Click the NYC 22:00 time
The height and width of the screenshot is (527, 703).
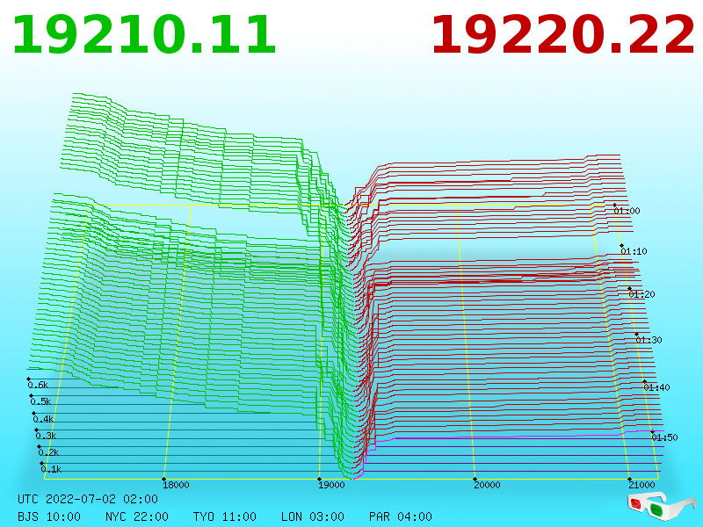click(x=137, y=516)
